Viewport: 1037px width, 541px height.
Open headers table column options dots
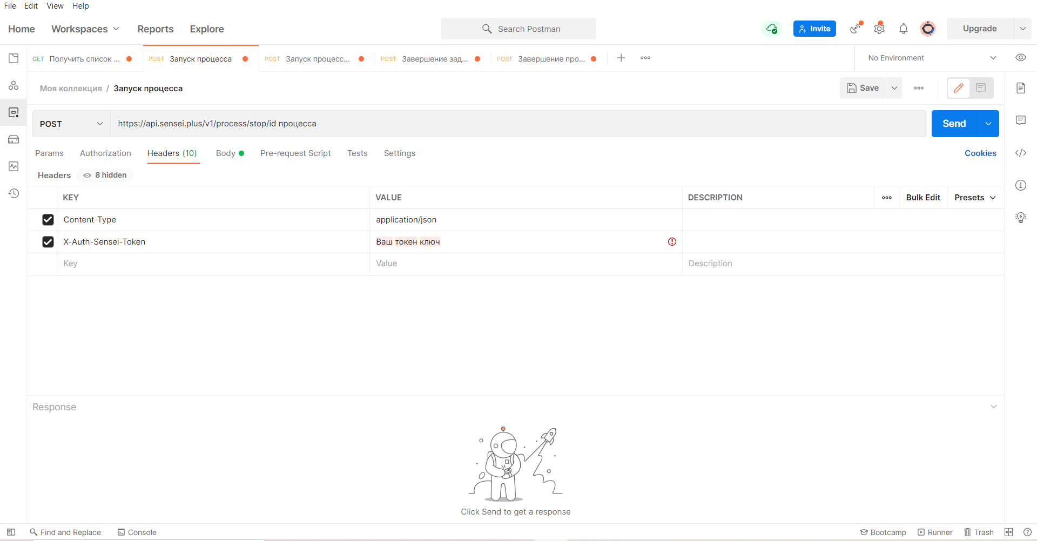pos(887,198)
